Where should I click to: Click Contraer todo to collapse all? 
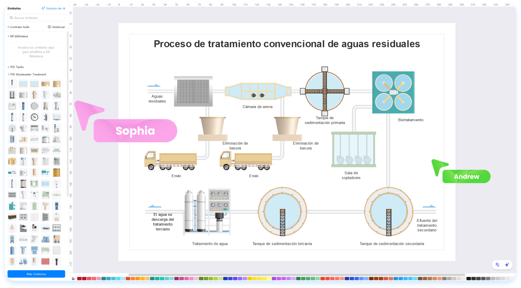[x=19, y=27]
